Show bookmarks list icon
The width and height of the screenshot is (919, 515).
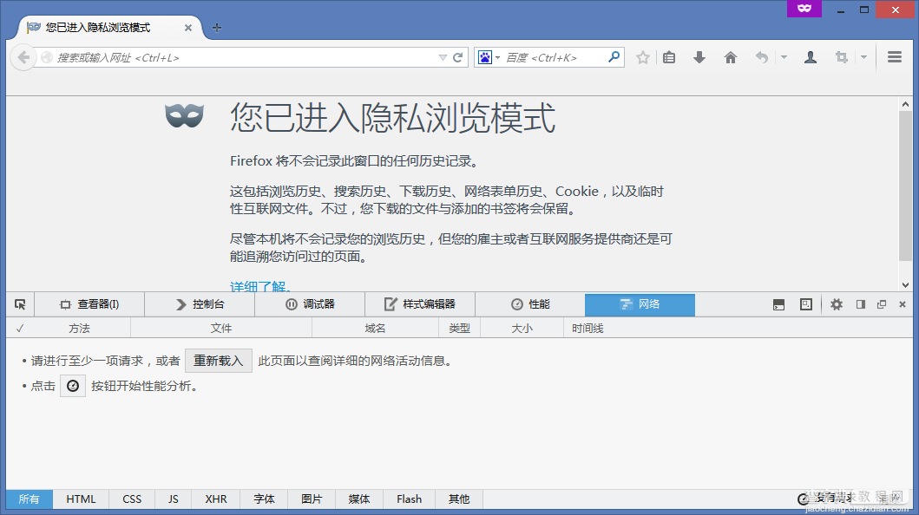tap(669, 57)
